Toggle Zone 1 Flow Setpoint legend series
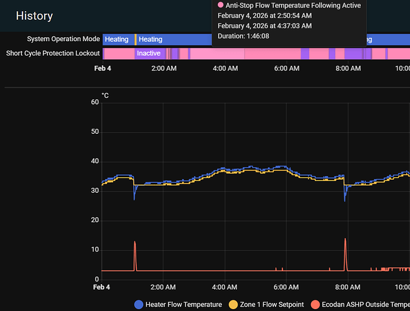The height and width of the screenshot is (311, 410). (273, 304)
